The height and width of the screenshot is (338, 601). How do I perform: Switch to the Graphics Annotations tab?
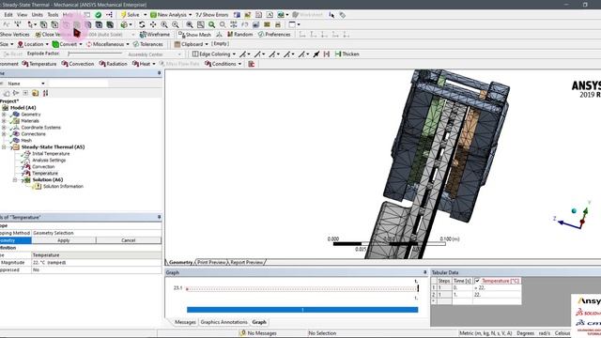point(223,322)
